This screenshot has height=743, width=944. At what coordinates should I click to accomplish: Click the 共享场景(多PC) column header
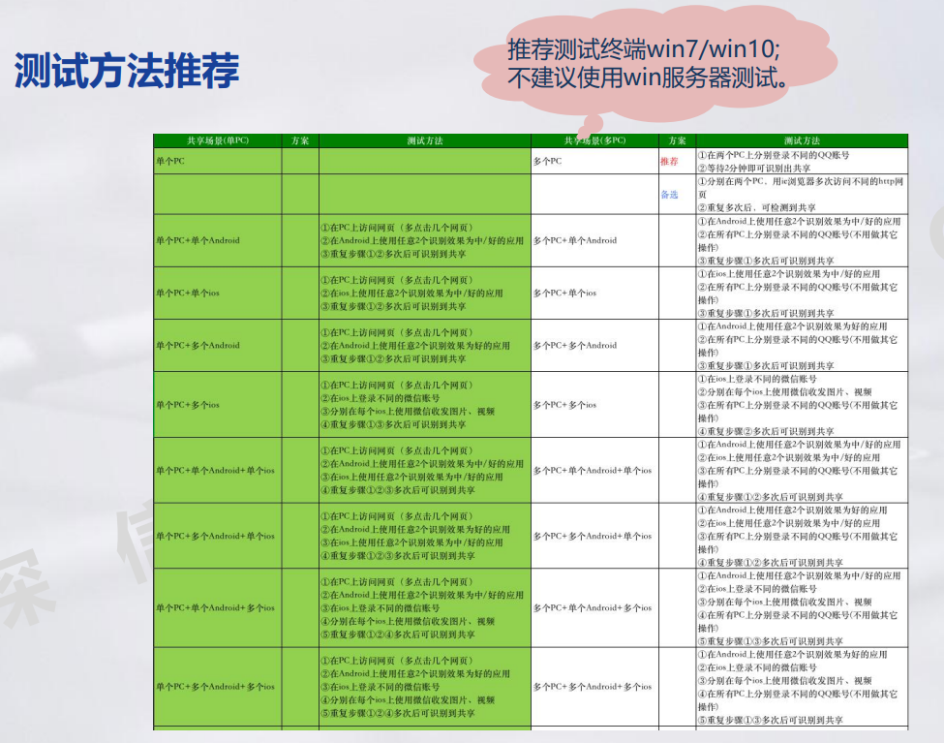click(594, 140)
